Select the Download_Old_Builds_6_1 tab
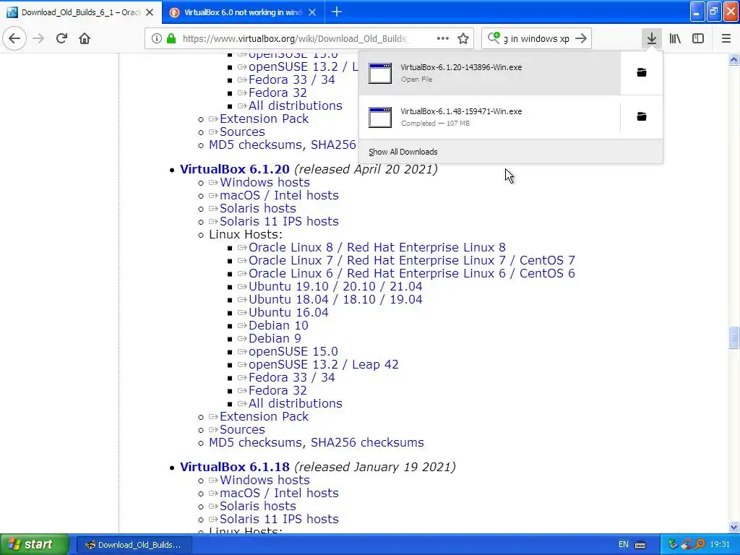This screenshot has width=740, height=555. coord(80,12)
